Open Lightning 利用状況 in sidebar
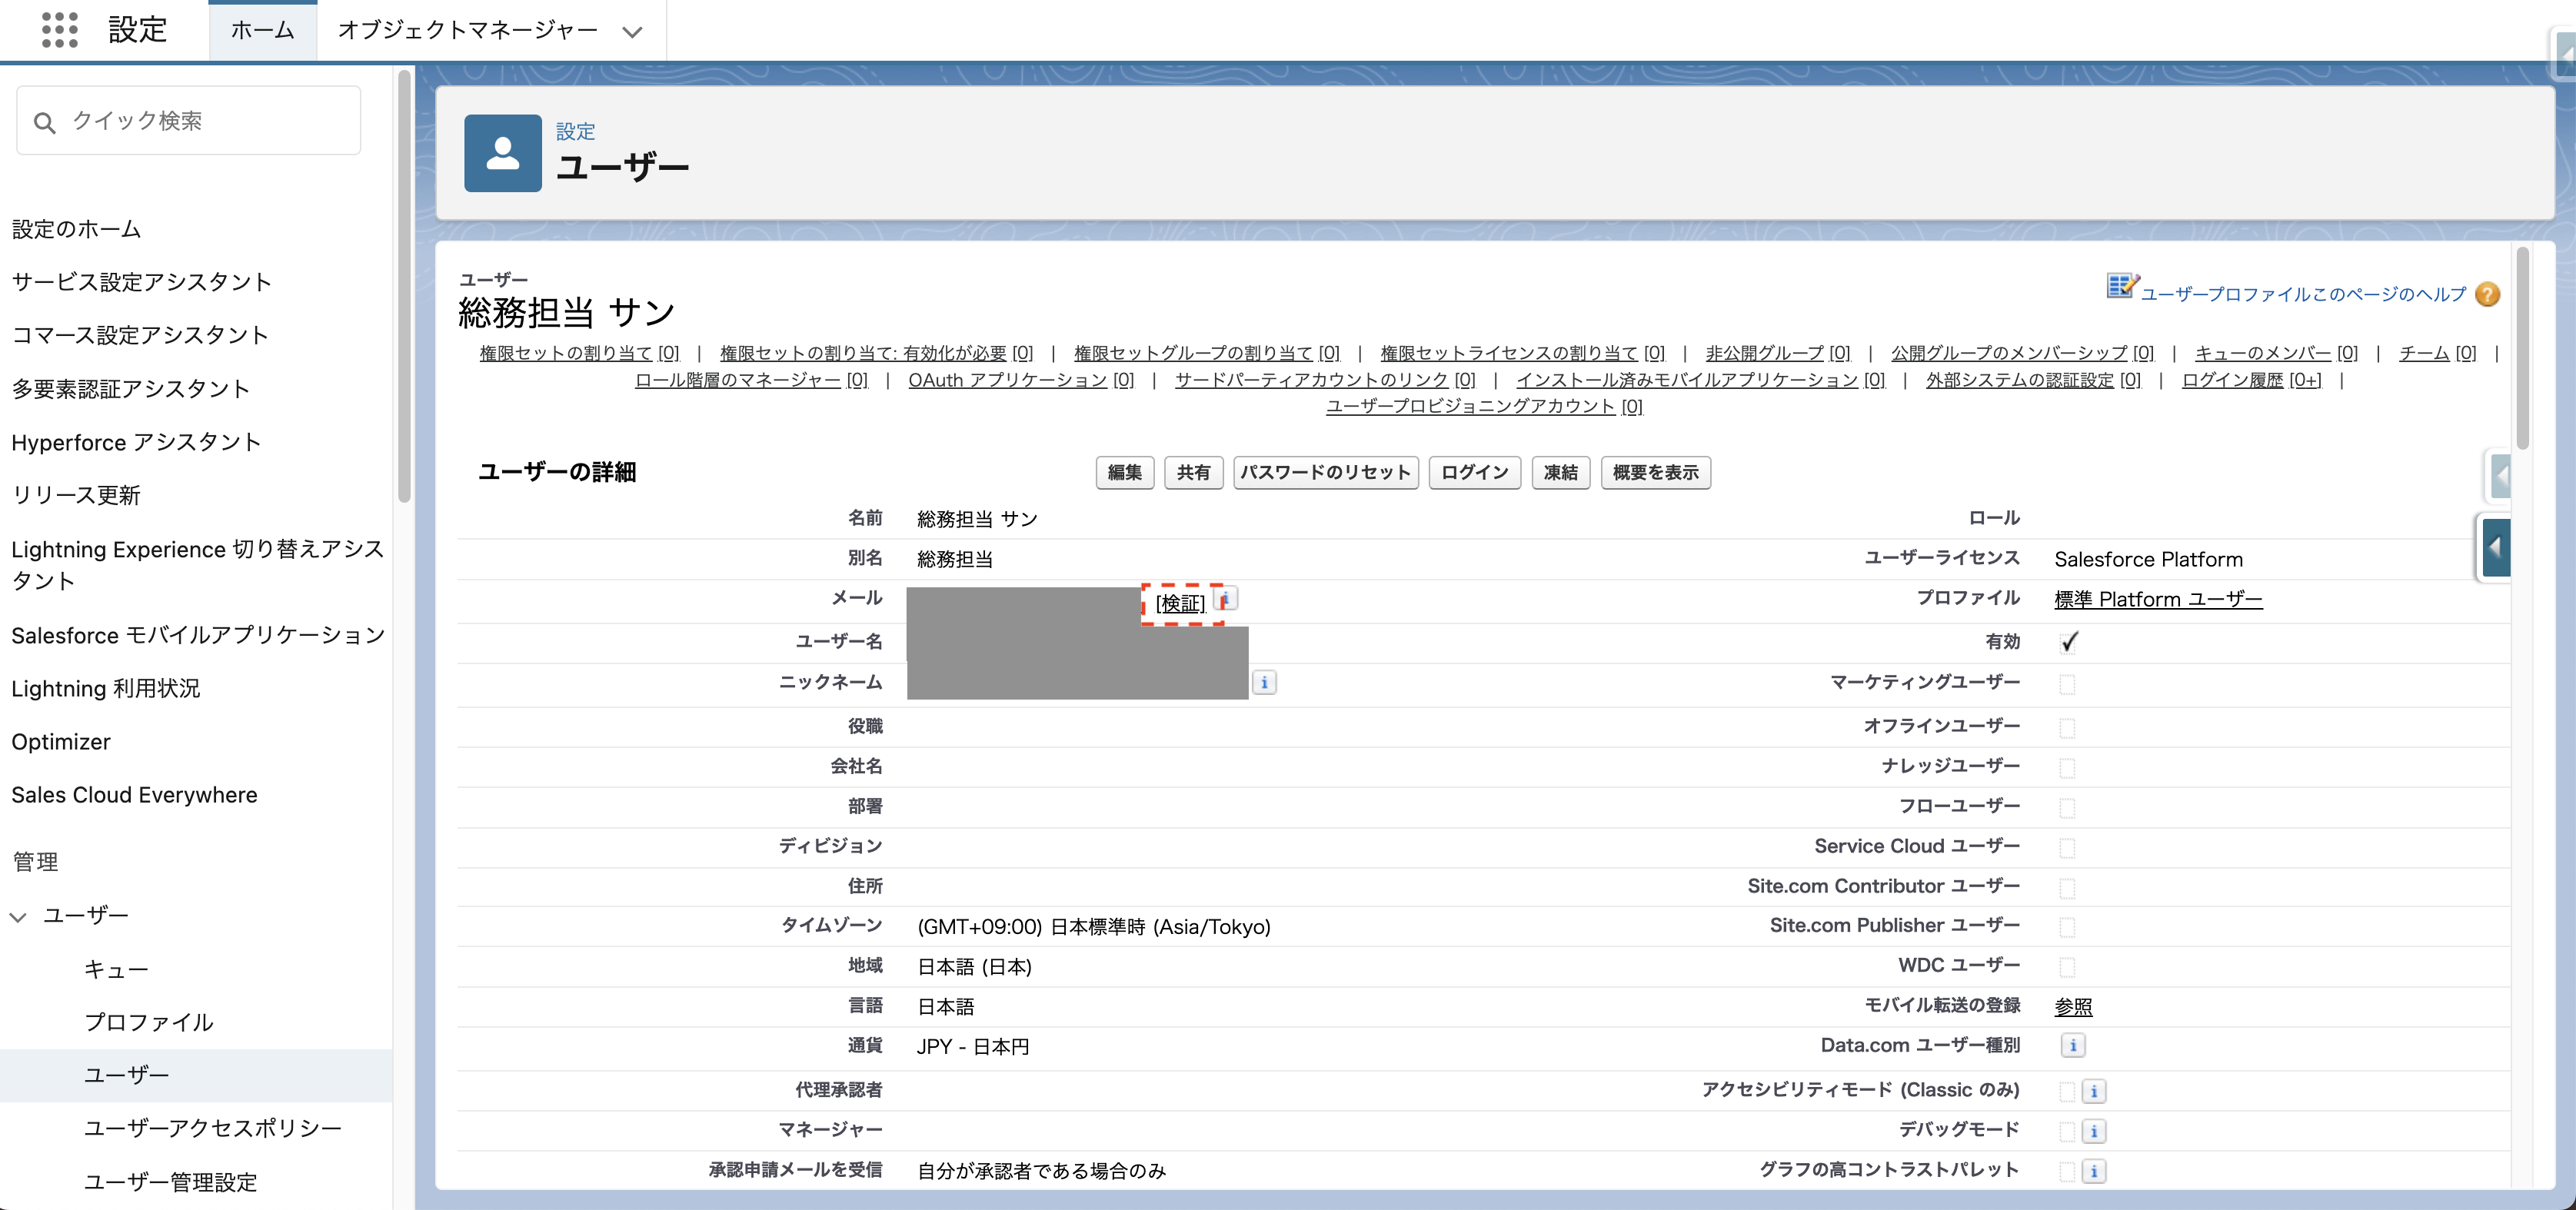This screenshot has width=2576, height=1210. pyautogui.click(x=105, y=689)
